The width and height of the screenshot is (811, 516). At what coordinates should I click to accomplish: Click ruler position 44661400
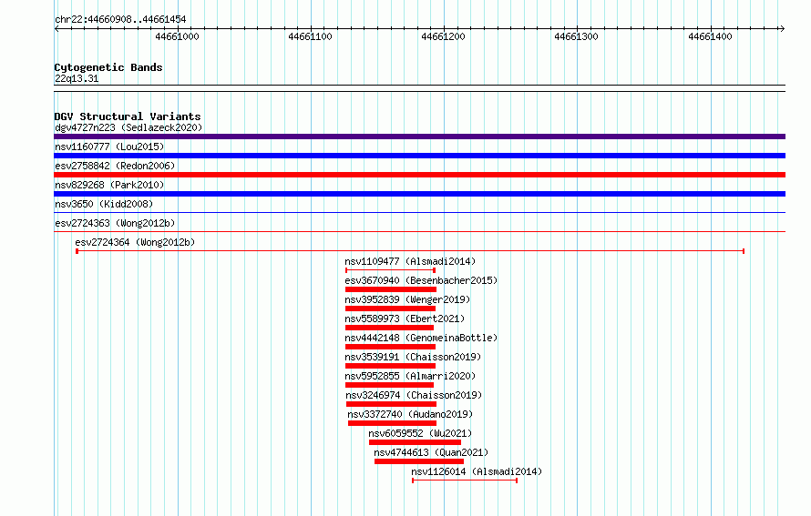[x=710, y=36]
